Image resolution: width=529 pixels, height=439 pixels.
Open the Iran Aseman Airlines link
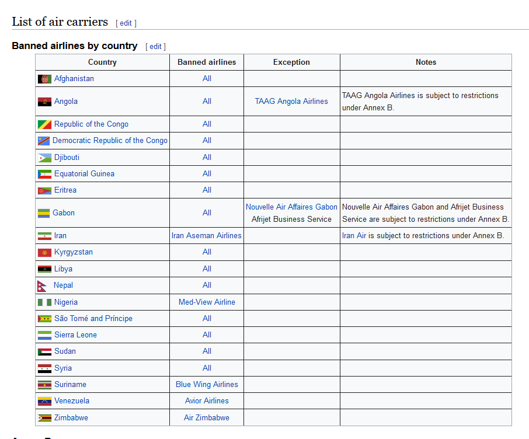[x=207, y=235]
